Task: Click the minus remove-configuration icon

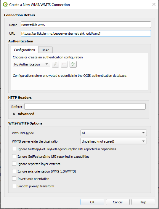Action: [x=64, y=64]
